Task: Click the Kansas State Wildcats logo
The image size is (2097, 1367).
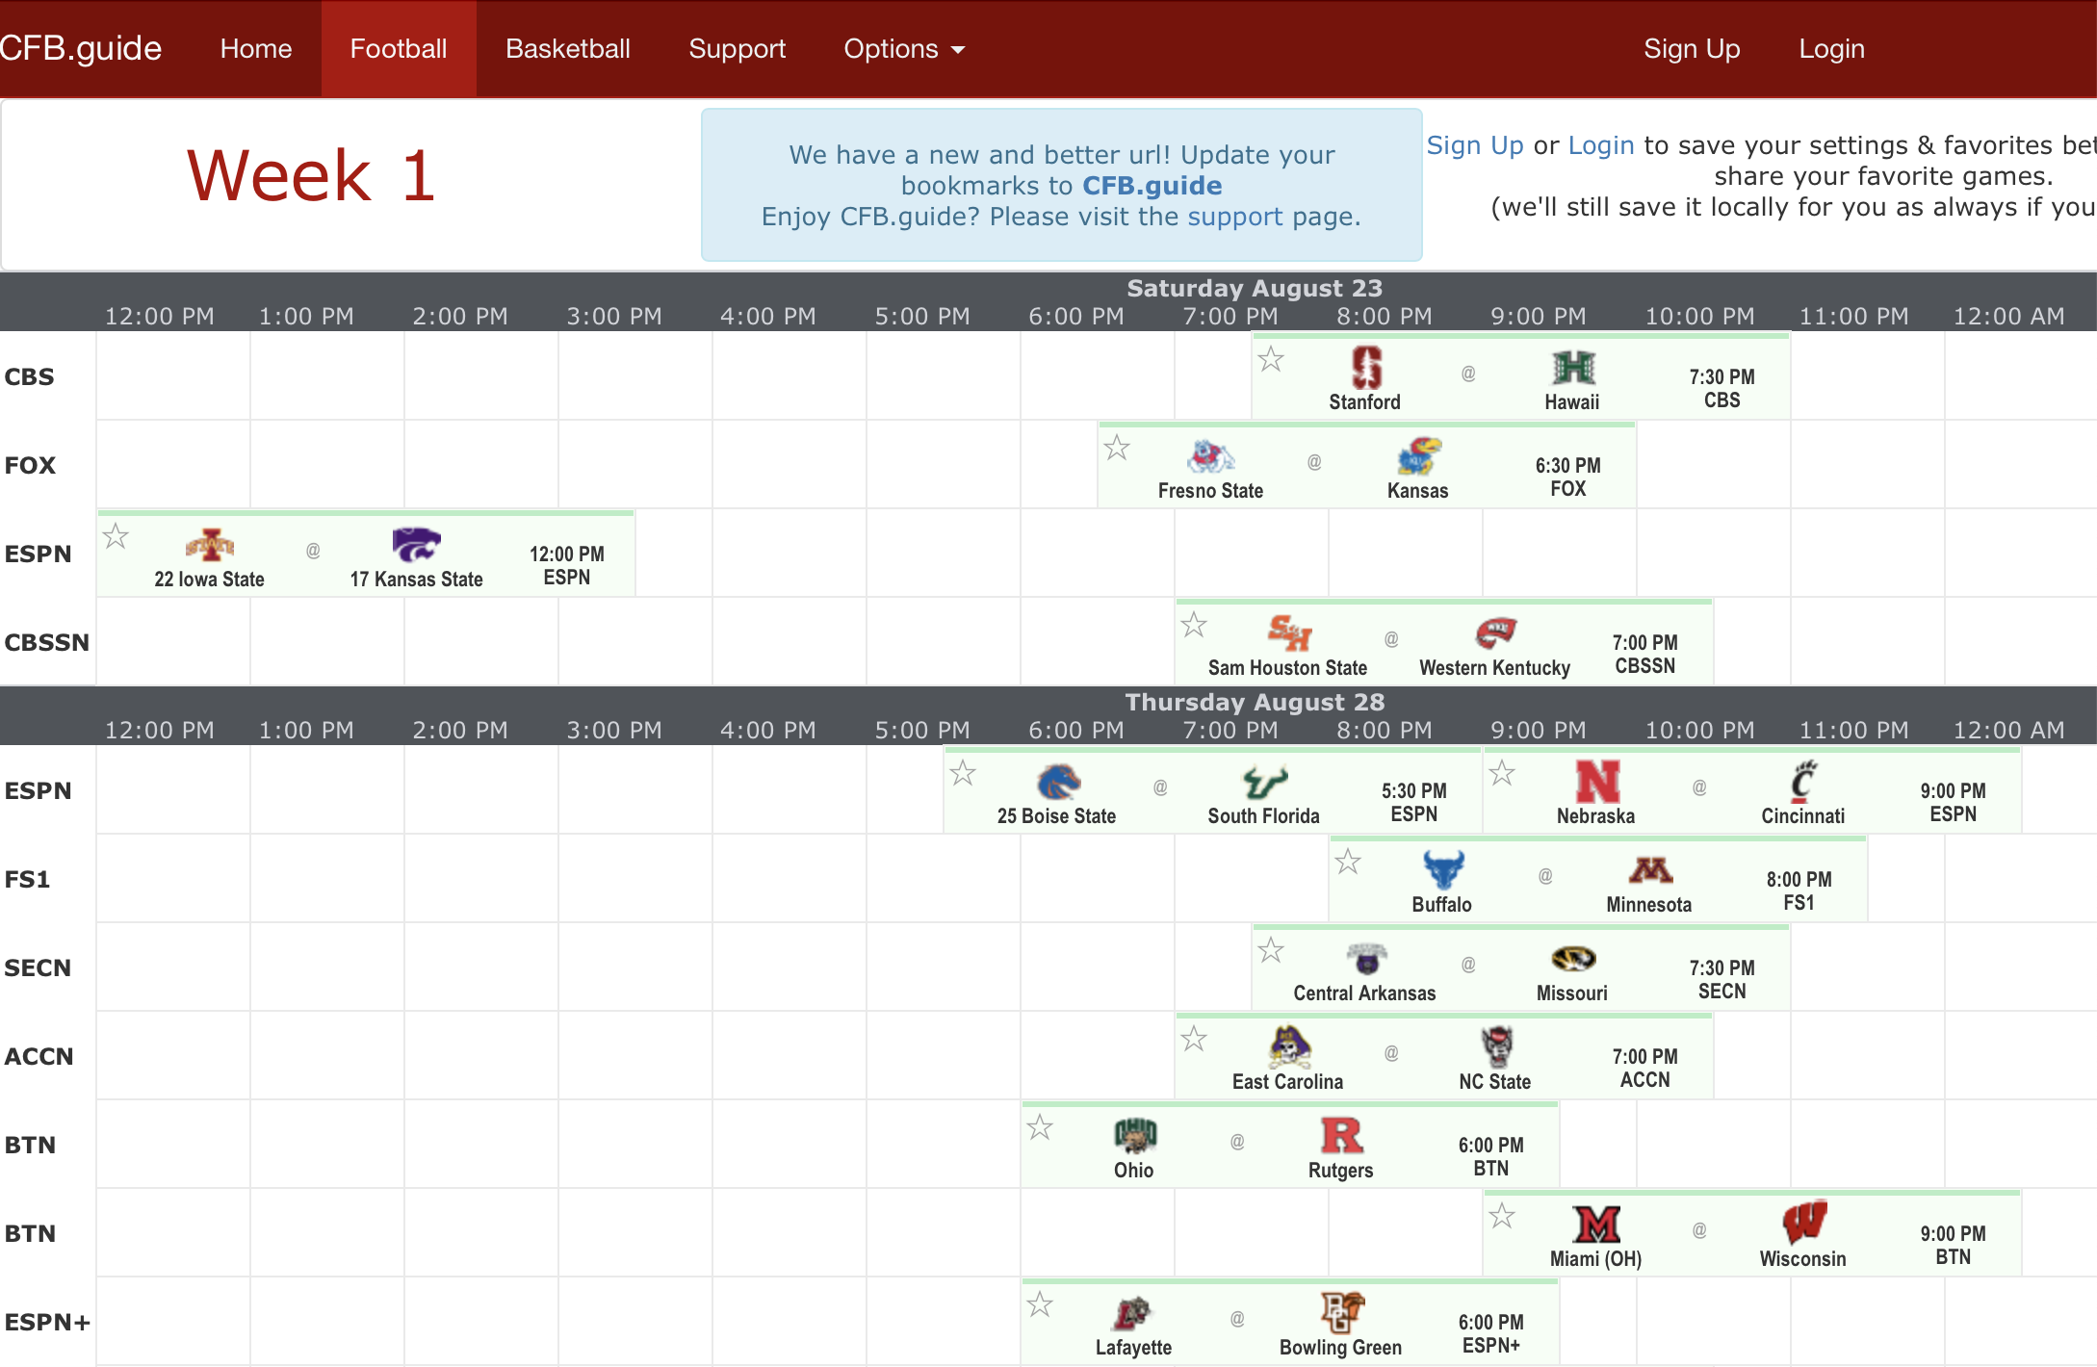Action: point(416,544)
